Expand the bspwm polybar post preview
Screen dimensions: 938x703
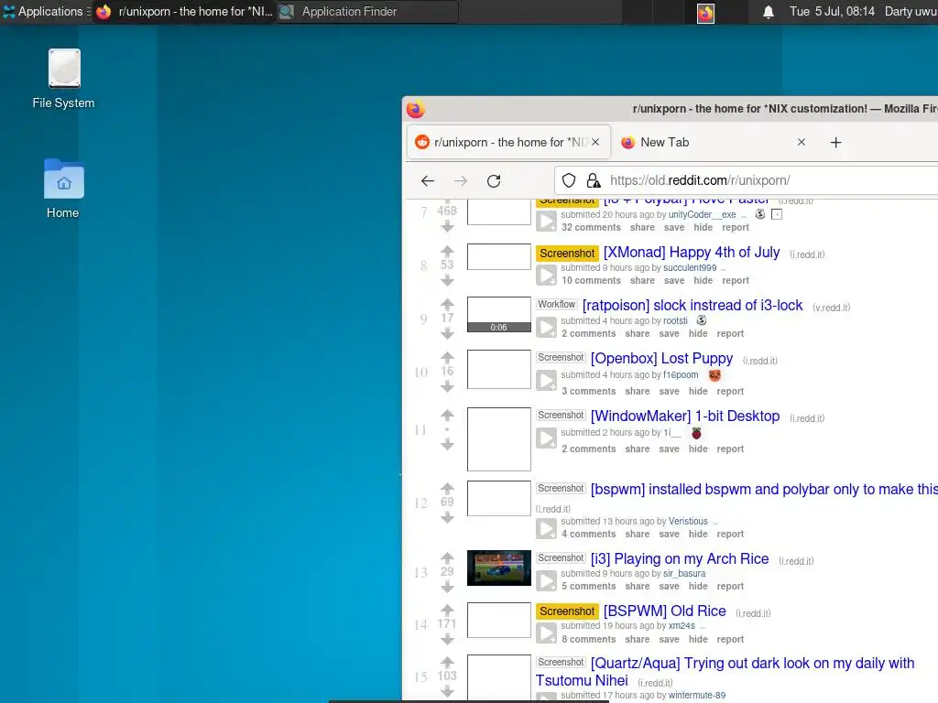546,528
